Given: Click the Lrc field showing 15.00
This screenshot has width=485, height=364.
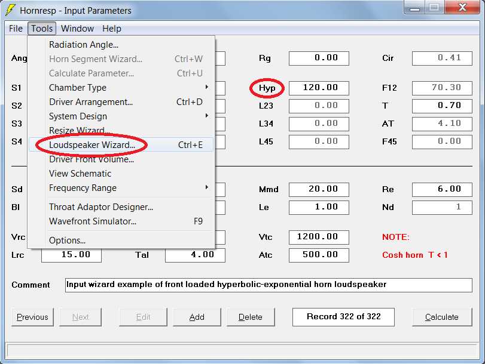Looking at the screenshot, I should tap(71, 255).
